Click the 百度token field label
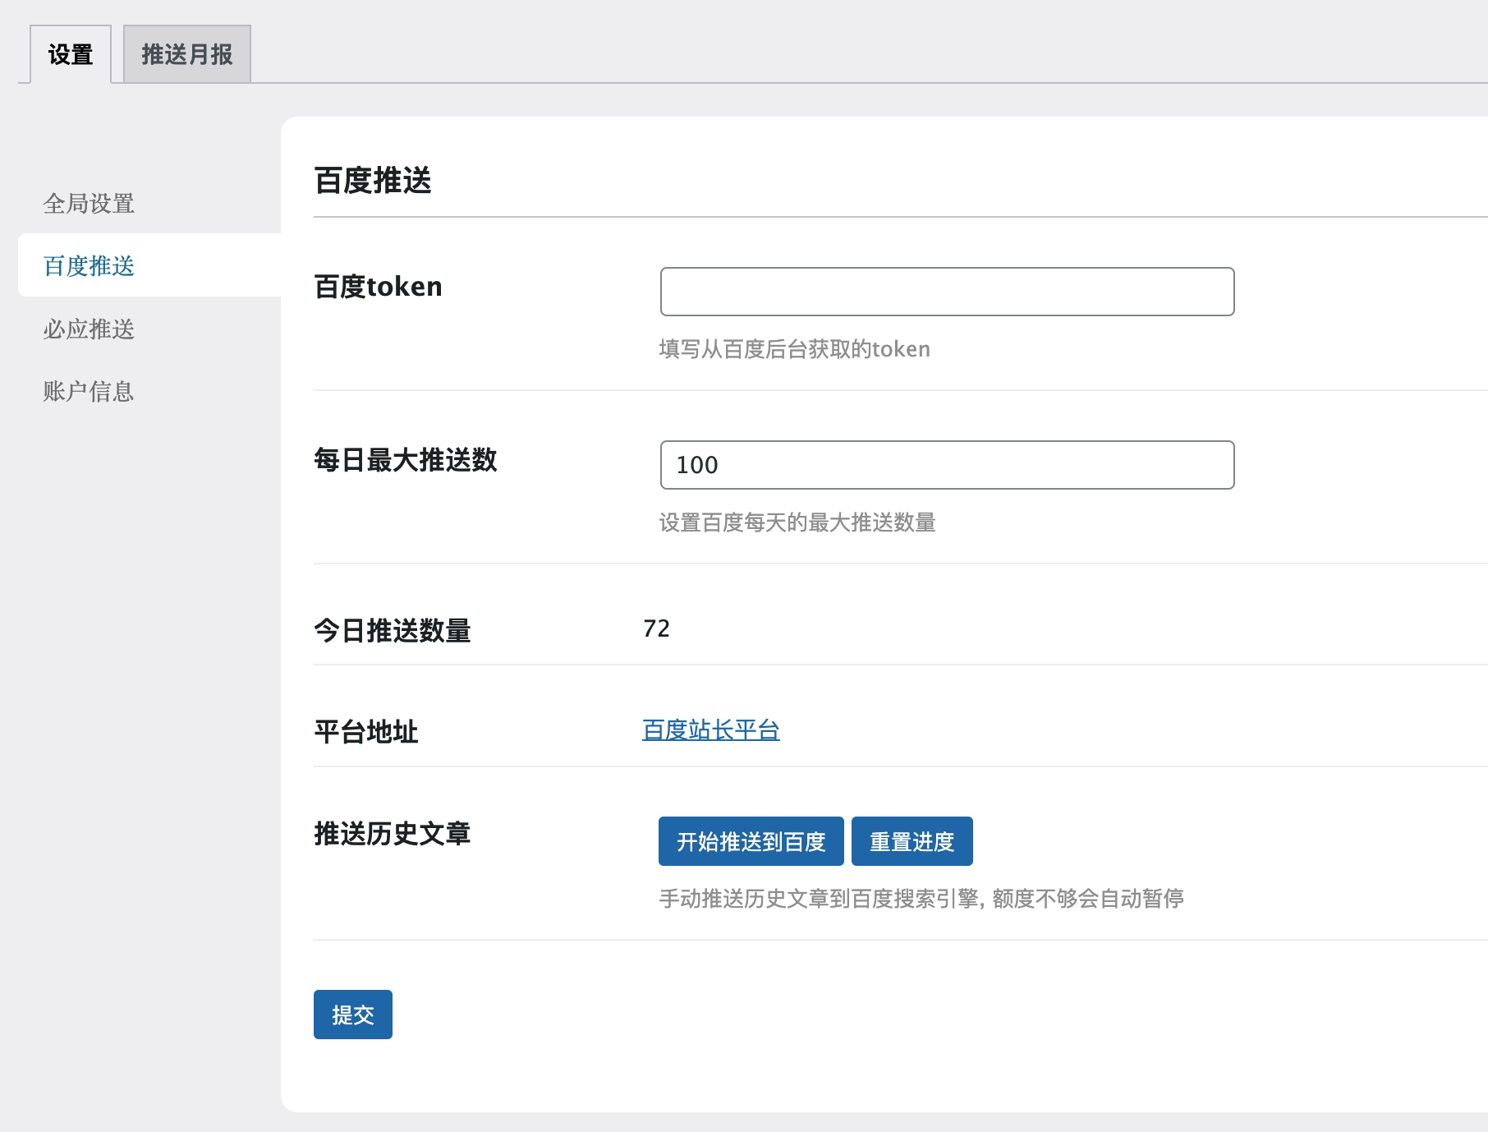The image size is (1488, 1132). pos(378,287)
